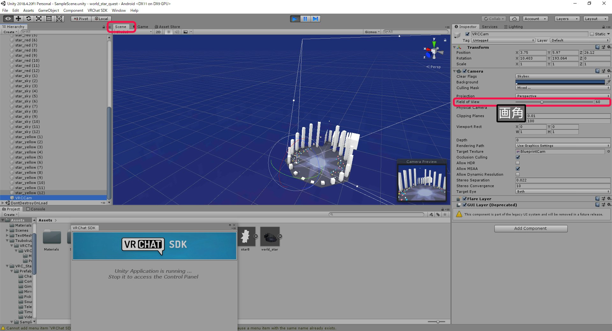Open the Tag dropdown
Image resolution: width=612 pixels, height=331 pixels.
[x=503, y=40]
